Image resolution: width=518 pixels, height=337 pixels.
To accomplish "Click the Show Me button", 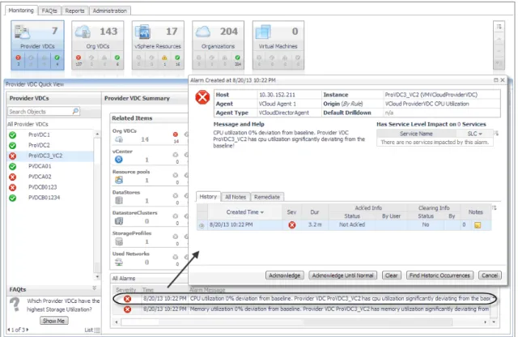I will click(54, 321).
